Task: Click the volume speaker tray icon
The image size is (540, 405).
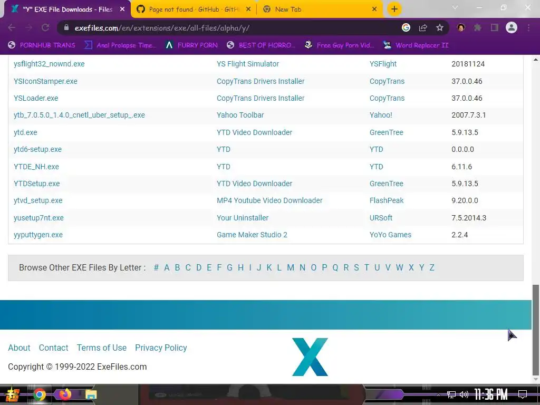Action: pos(464,394)
